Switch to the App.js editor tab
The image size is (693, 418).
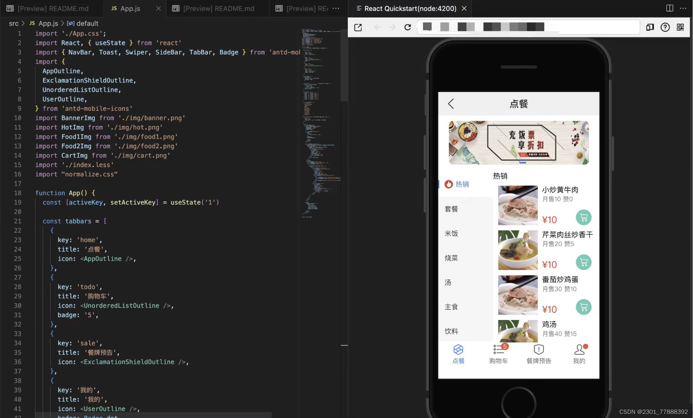click(x=130, y=8)
